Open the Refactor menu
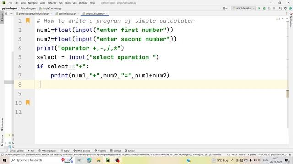The height and width of the screenshot is (164, 293). click(52, 3)
